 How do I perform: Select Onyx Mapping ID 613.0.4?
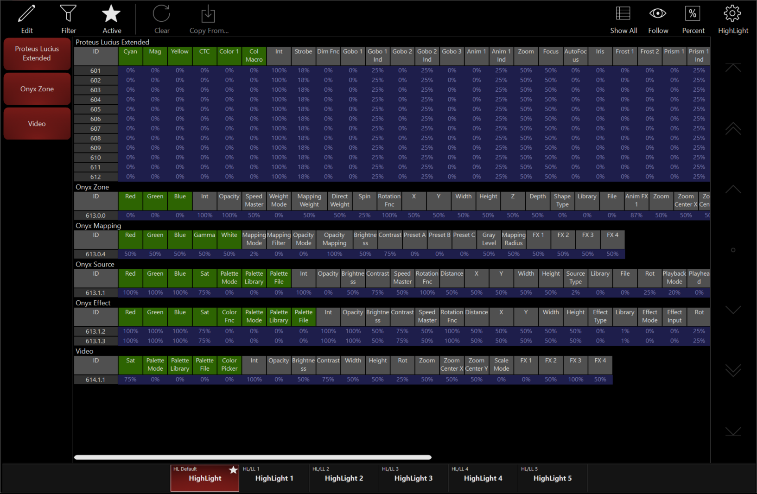tap(95, 254)
